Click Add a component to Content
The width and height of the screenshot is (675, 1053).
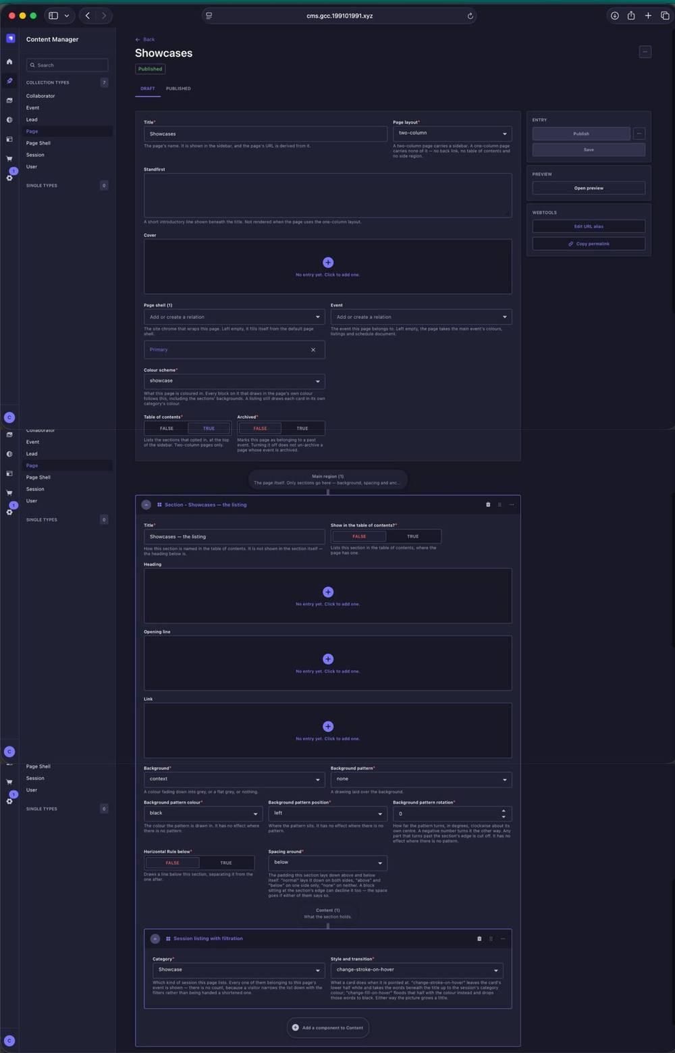[328, 1027]
